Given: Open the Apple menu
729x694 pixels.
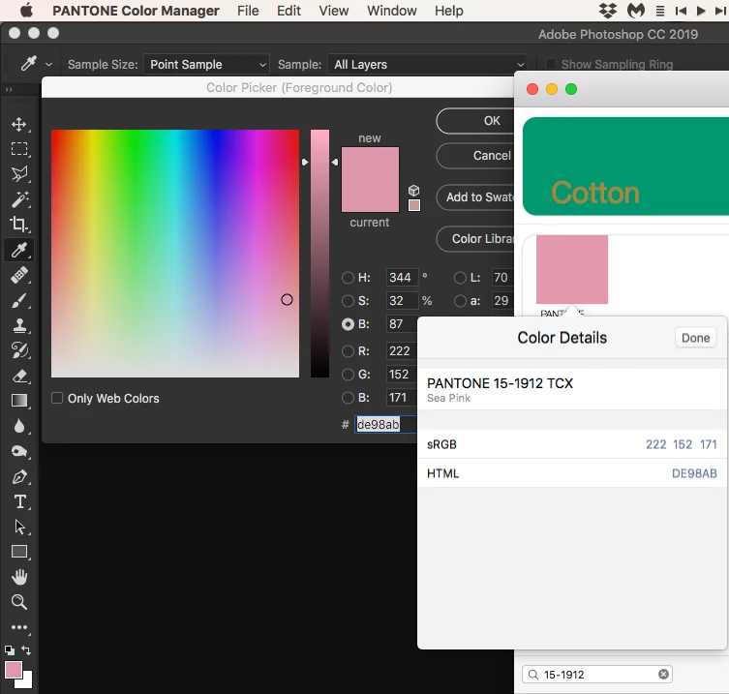Looking at the screenshot, I should tap(26, 11).
